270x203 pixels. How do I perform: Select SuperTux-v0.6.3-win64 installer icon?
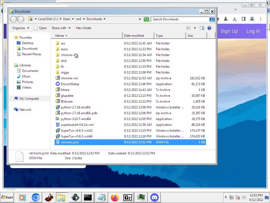58,136
